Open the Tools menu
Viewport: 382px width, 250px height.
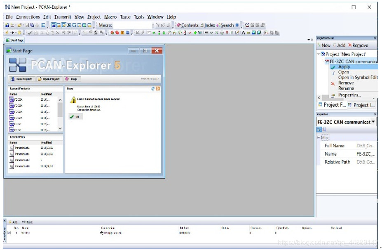[x=138, y=17]
